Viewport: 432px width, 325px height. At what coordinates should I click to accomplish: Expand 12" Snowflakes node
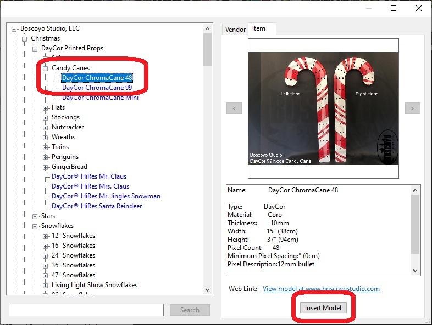click(45, 236)
